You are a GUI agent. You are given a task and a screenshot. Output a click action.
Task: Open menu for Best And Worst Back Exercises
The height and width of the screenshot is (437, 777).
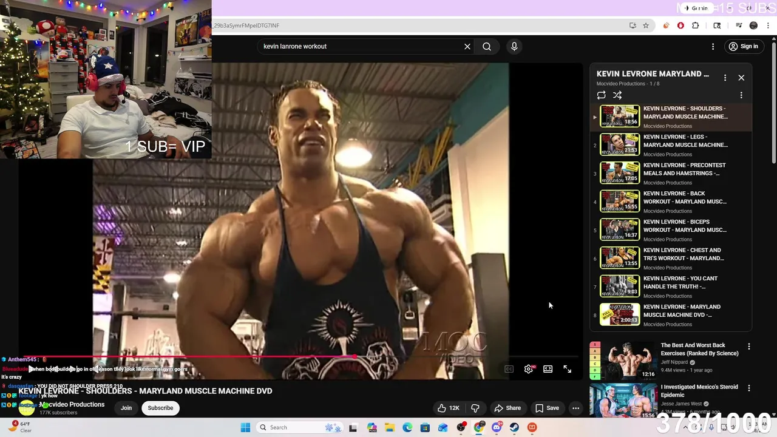click(x=748, y=347)
